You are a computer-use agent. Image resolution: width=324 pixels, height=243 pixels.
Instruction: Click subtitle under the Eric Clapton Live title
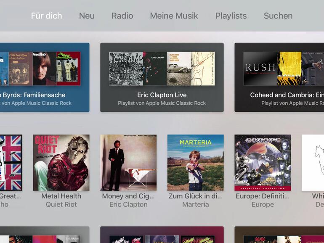162,103
